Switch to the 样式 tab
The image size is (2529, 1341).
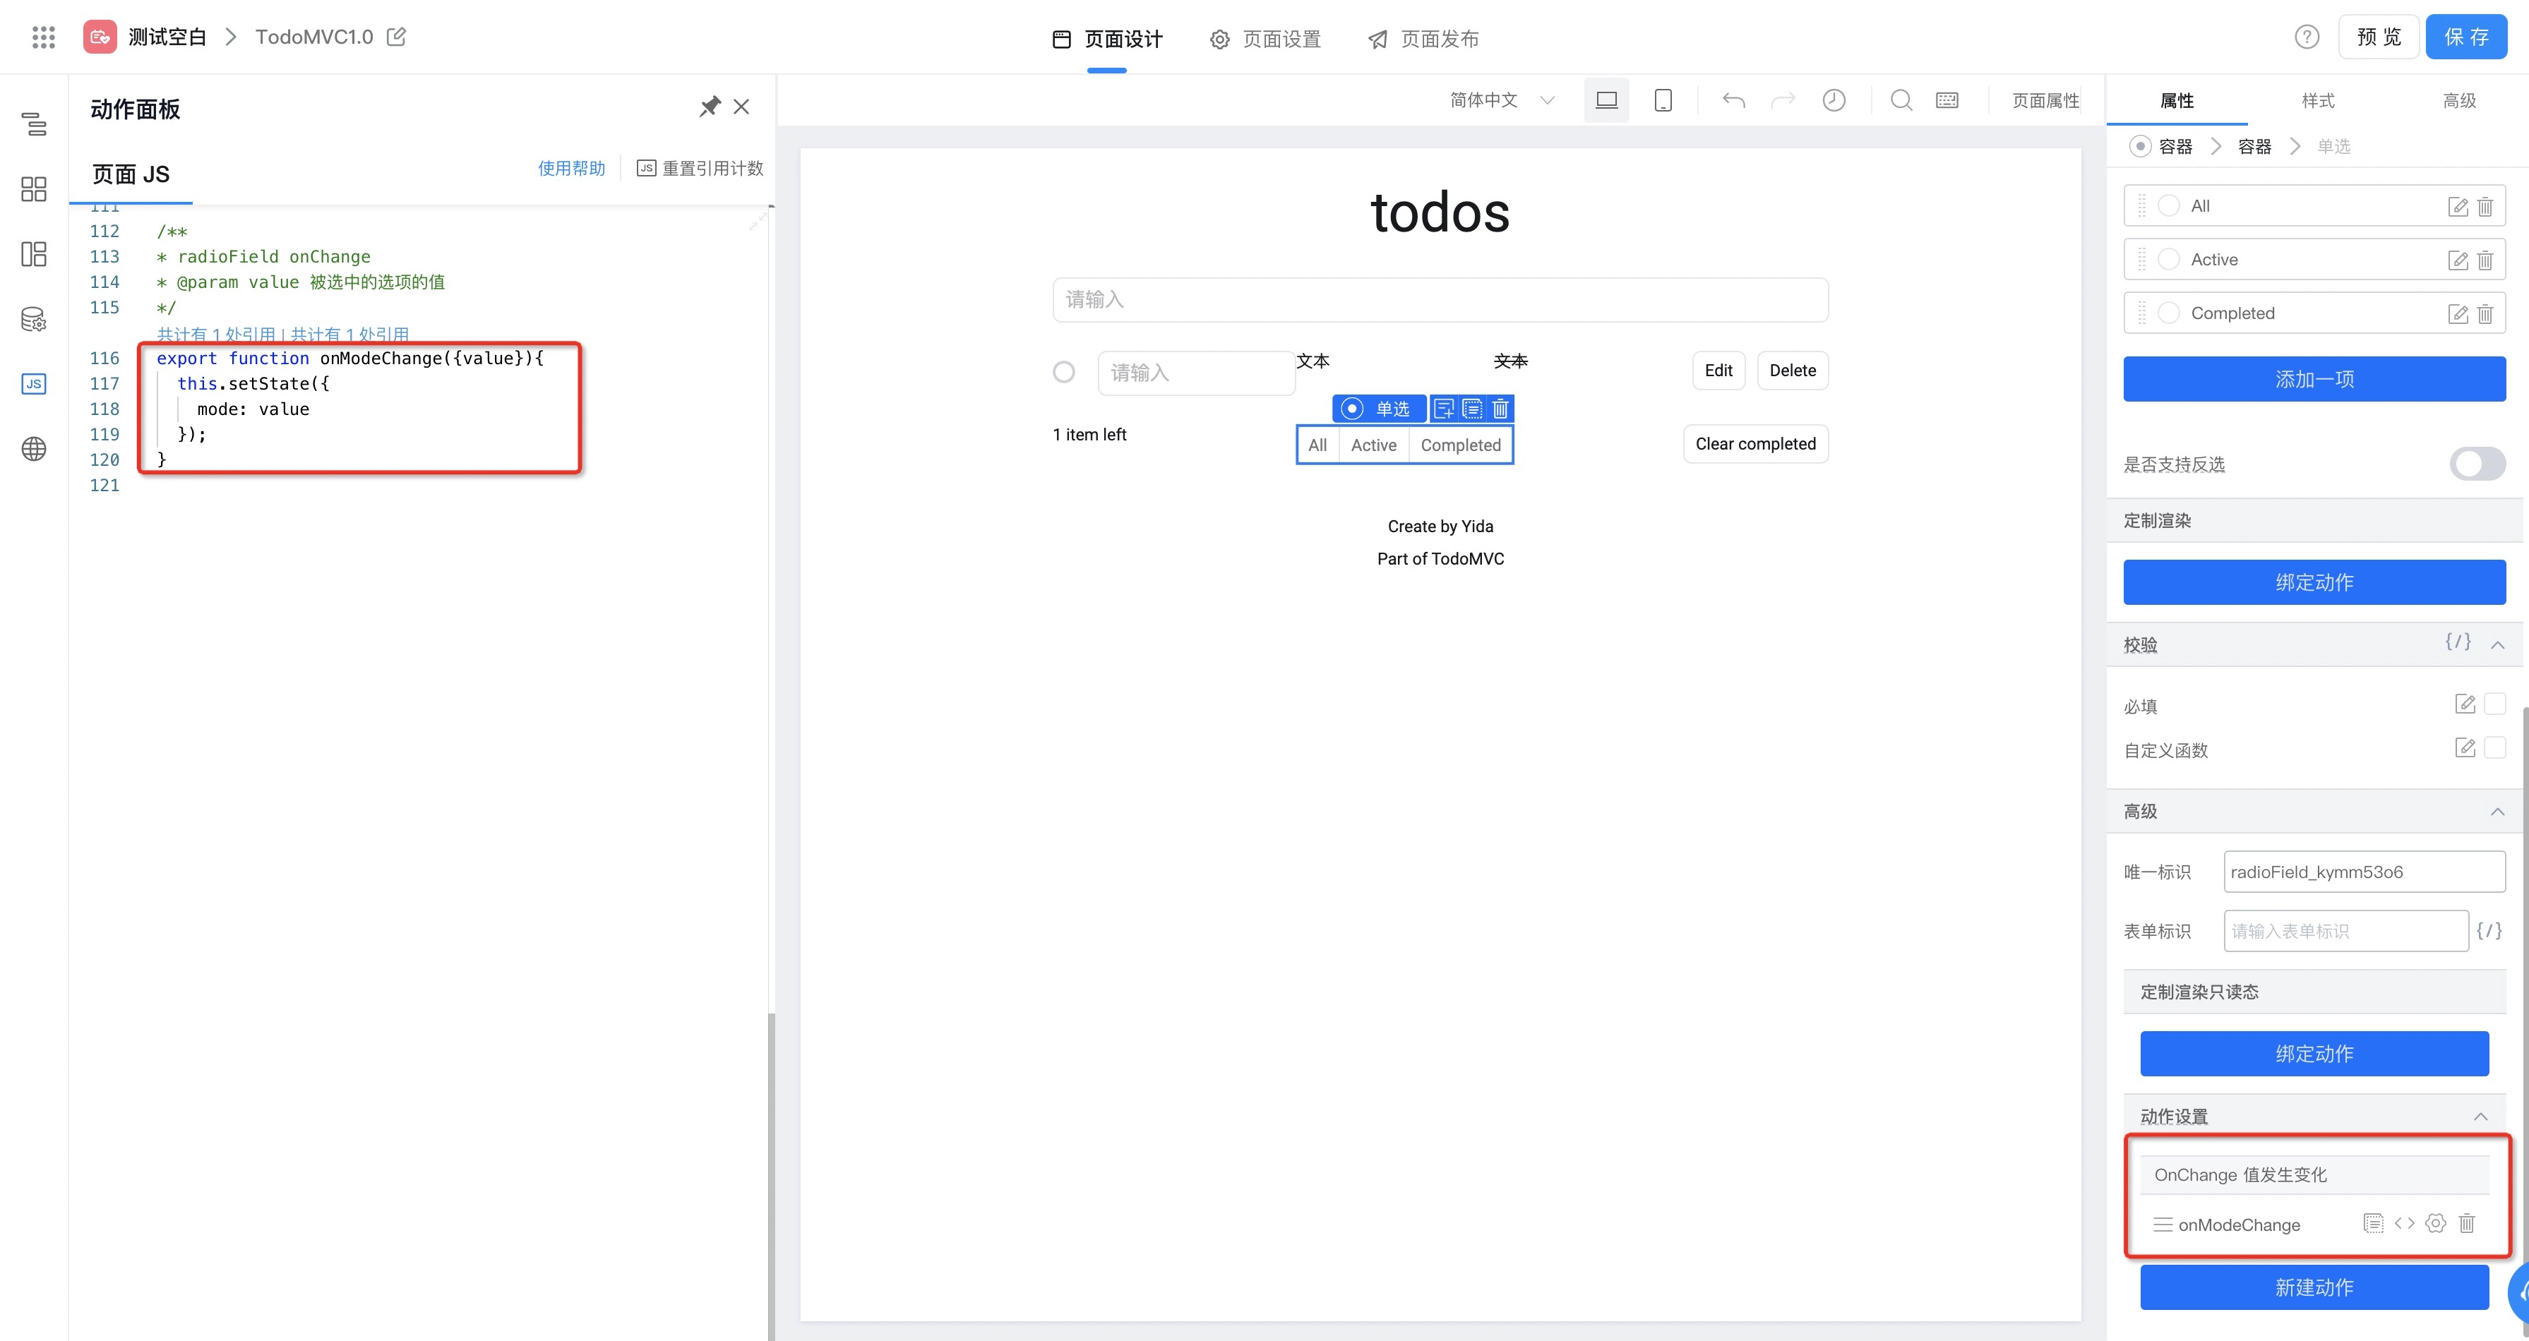click(2317, 100)
